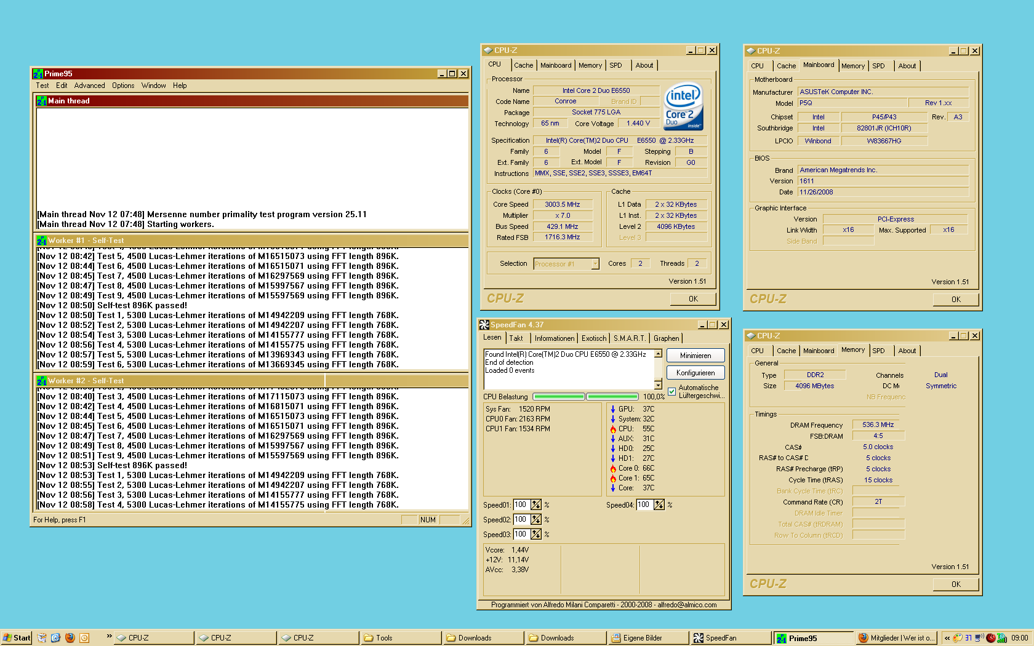Click the SpeedFan fan icon in title bar
1034x646 pixels.
pyautogui.click(x=484, y=325)
